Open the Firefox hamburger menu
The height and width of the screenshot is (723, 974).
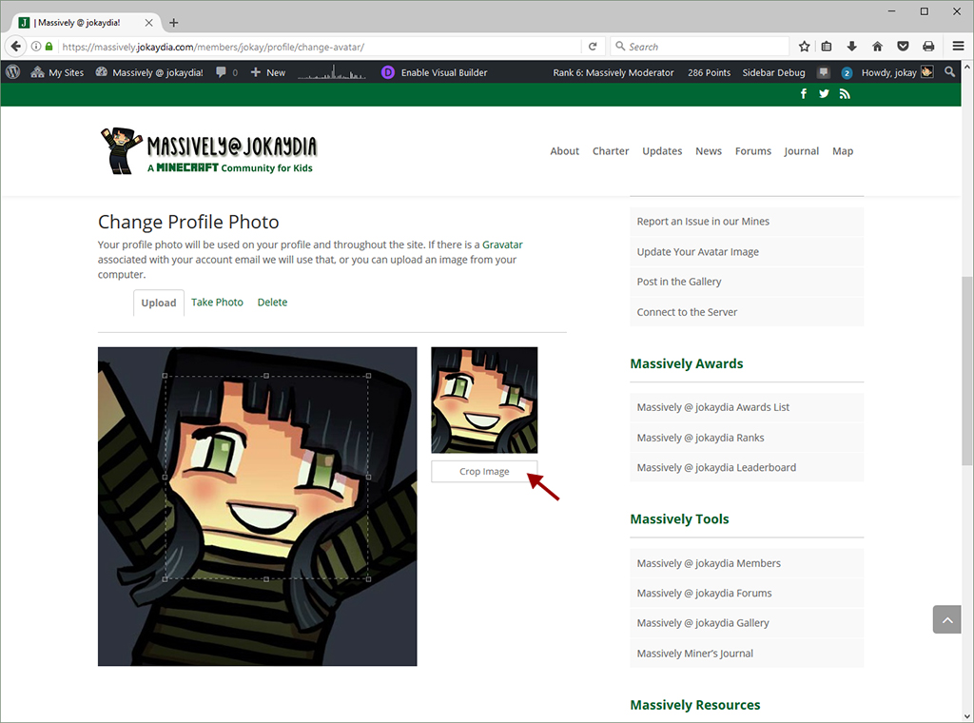click(959, 47)
